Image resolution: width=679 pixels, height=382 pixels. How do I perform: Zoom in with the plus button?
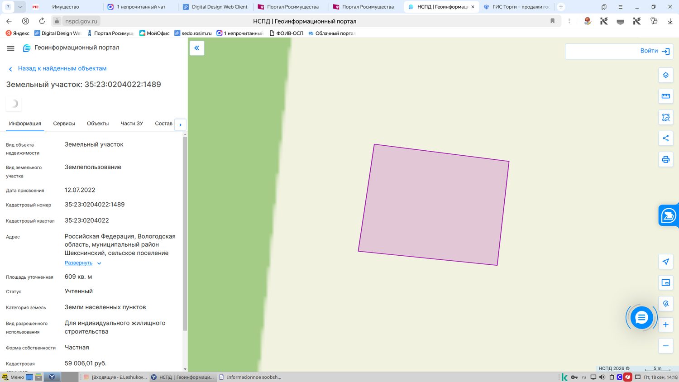(666, 325)
